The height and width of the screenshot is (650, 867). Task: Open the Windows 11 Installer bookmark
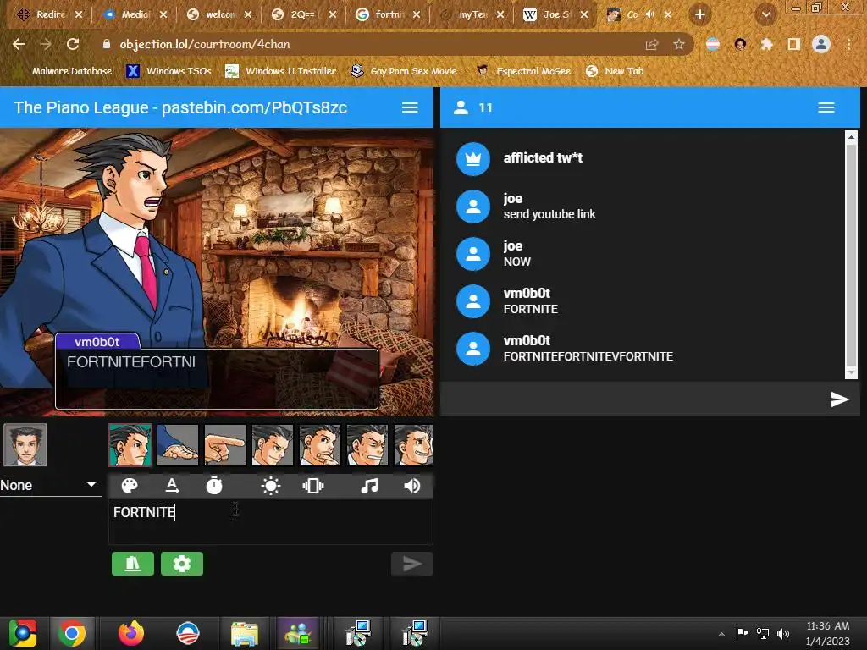click(281, 71)
